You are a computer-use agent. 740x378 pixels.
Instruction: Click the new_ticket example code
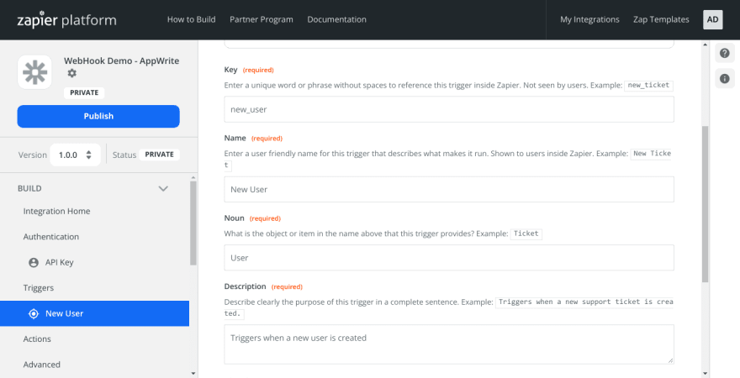pos(648,86)
